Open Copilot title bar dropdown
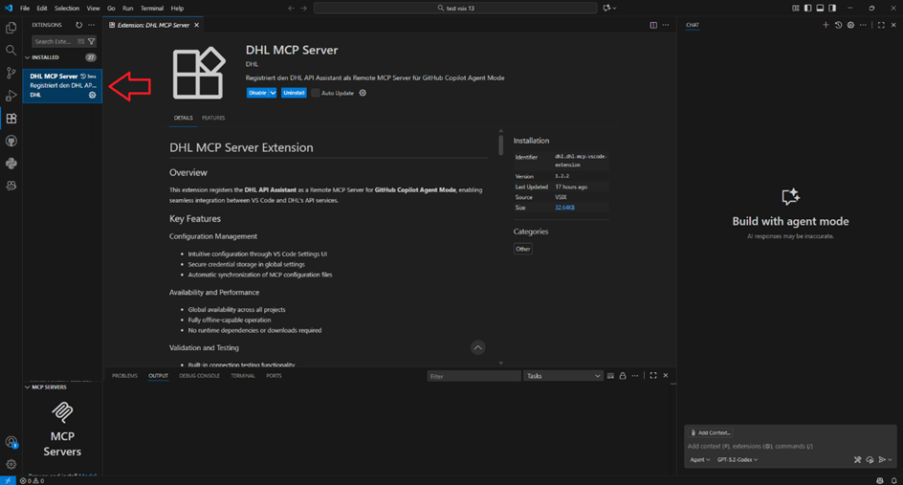903x485 pixels. coord(609,8)
